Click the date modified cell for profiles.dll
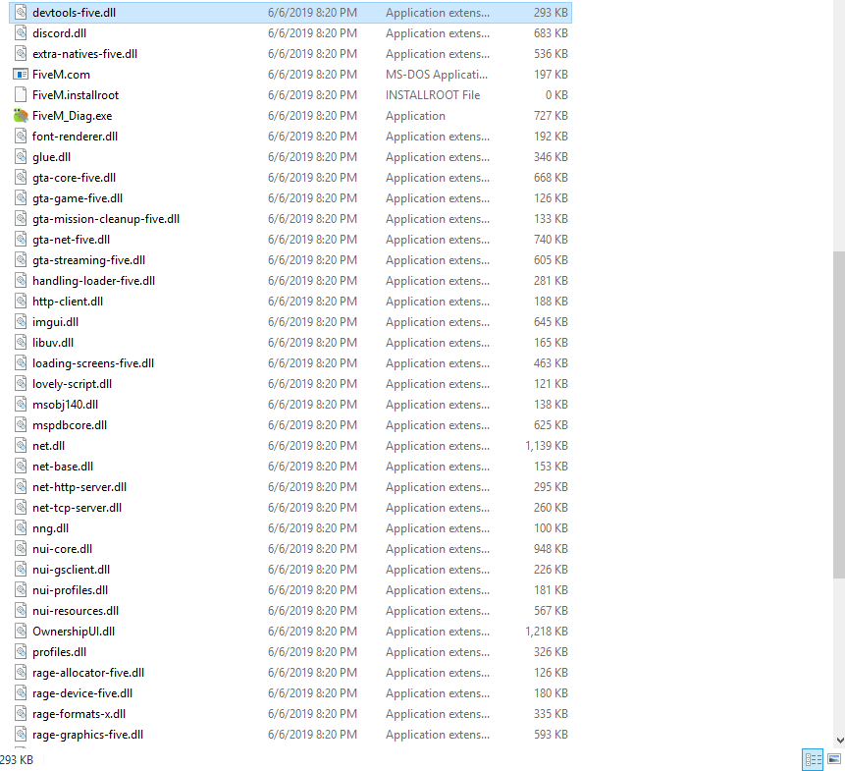 pos(312,652)
